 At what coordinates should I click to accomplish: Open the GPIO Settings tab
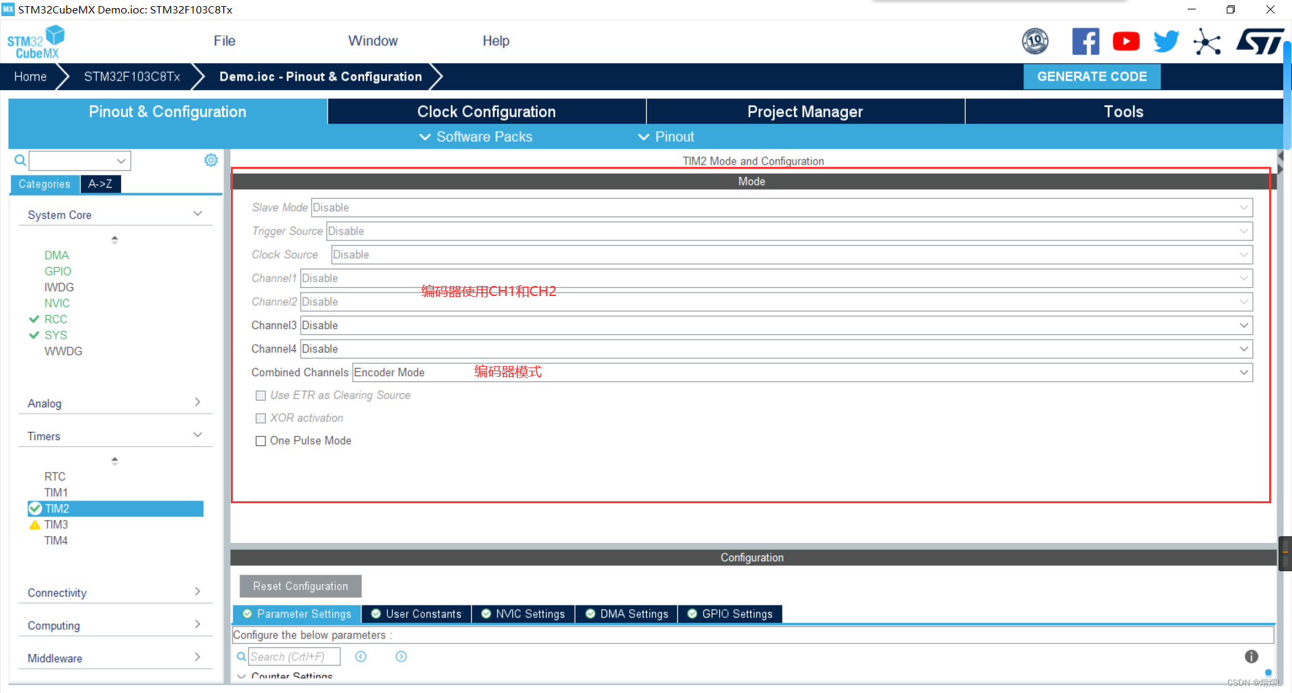730,614
